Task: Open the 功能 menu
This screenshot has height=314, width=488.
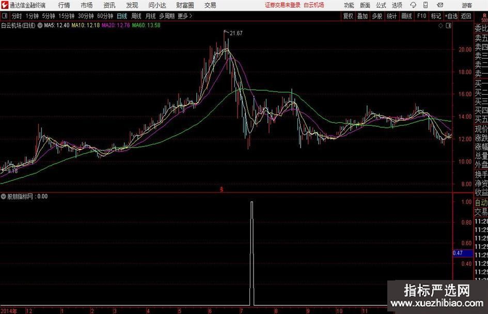Action: (349, 5)
